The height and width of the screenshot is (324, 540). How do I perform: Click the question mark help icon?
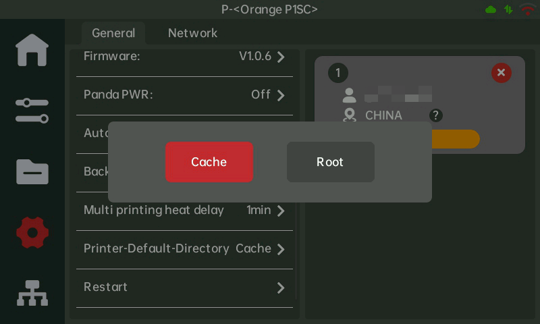[x=436, y=115]
